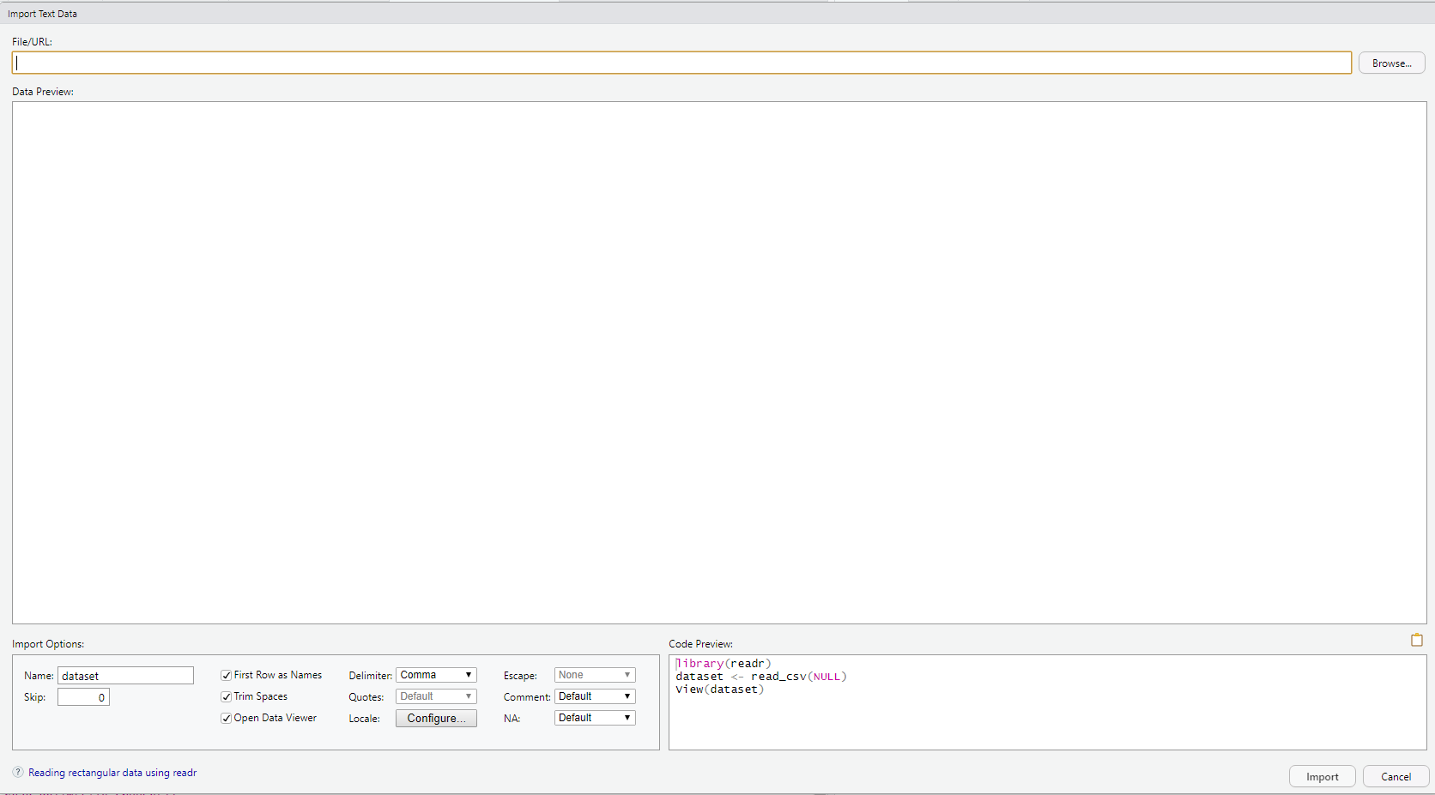
Task: Select the Skip rows number field
Action: (x=83, y=697)
